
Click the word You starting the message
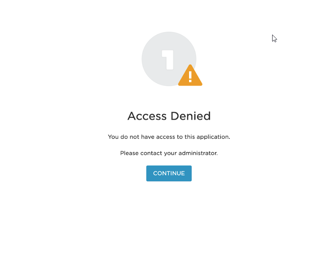point(113,137)
